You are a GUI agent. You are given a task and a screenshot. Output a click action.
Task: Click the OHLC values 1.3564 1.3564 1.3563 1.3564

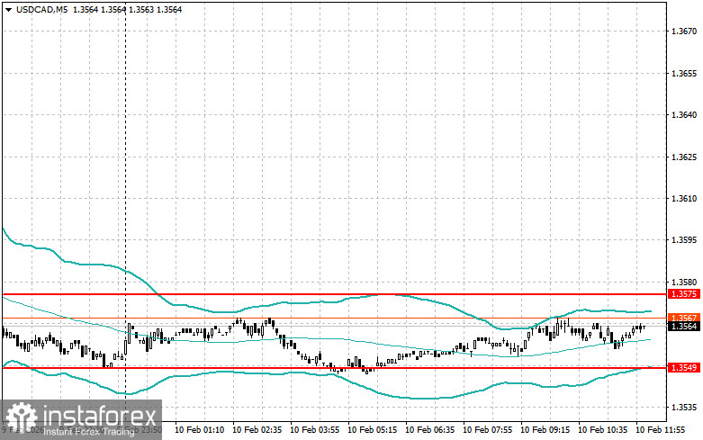tap(127, 9)
